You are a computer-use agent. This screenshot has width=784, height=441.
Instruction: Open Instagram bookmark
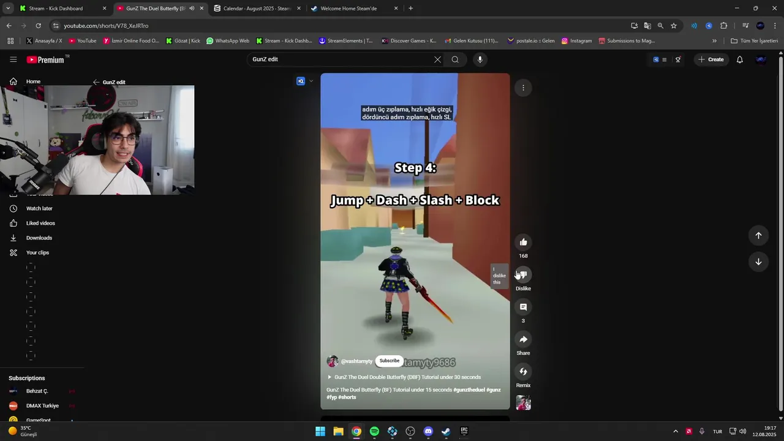pos(576,41)
